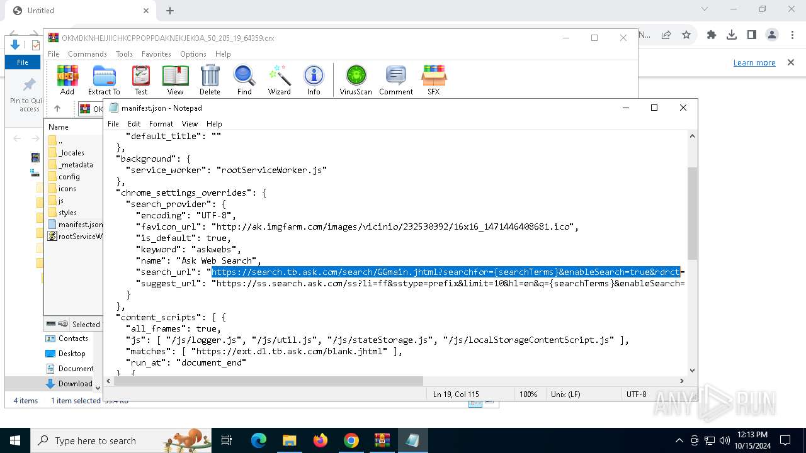Open WinRAR Tools menu
This screenshot has height=453, width=806.
click(x=124, y=54)
